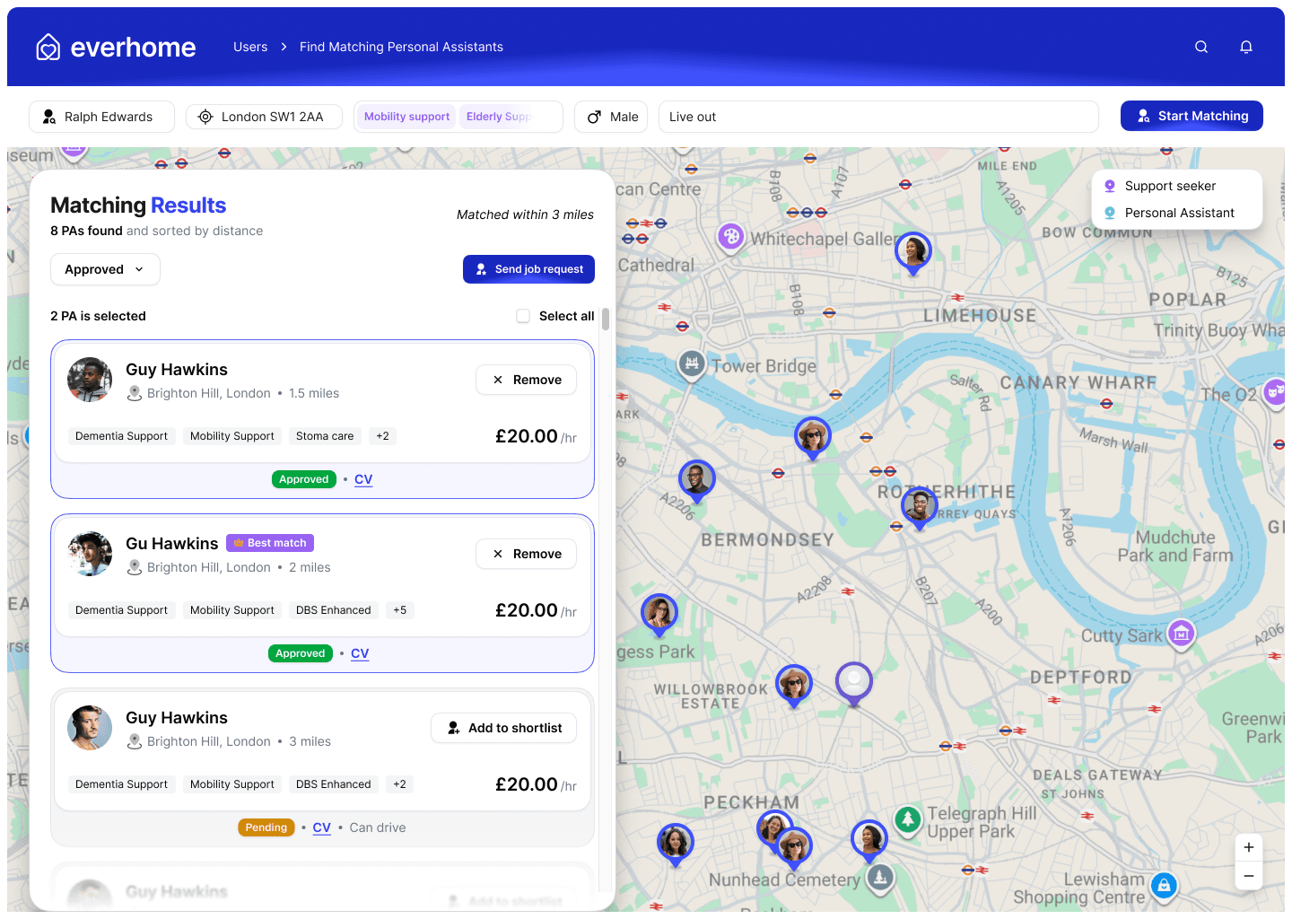This screenshot has width=1292, height=919.
Task: Click the Tower Bridge landmark icon
Action: point(691,365)
